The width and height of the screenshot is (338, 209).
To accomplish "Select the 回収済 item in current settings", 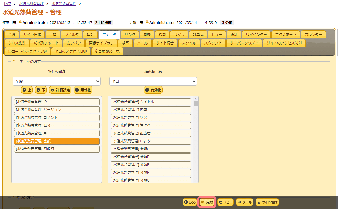I will pos(57,149).
